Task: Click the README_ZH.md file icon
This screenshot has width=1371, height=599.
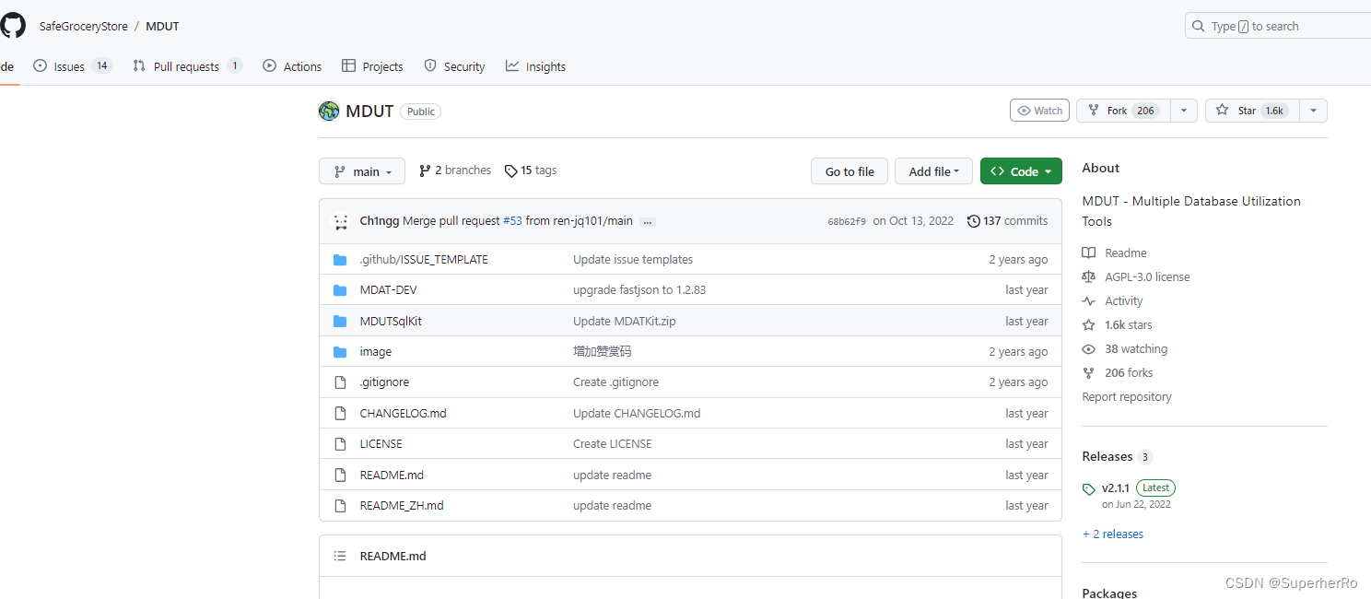Action: pos(340,506)
